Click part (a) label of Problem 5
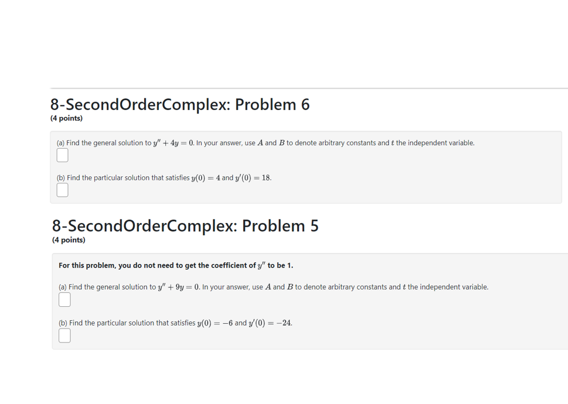Viewport: 568px width, 404px height. 62,286
